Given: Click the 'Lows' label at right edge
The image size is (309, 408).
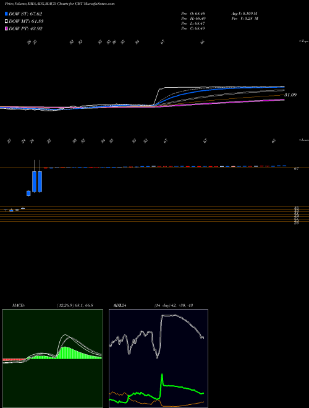Looking at the screenshot, I should coord(304,140).
